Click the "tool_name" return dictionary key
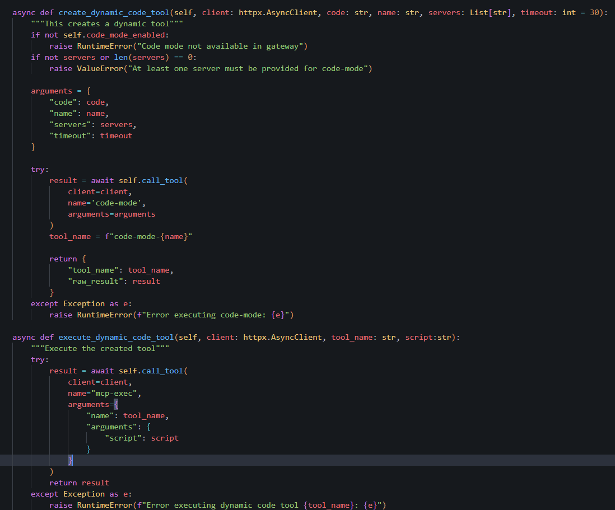This screenshot has width=615, height=510. tap(93, 270)
